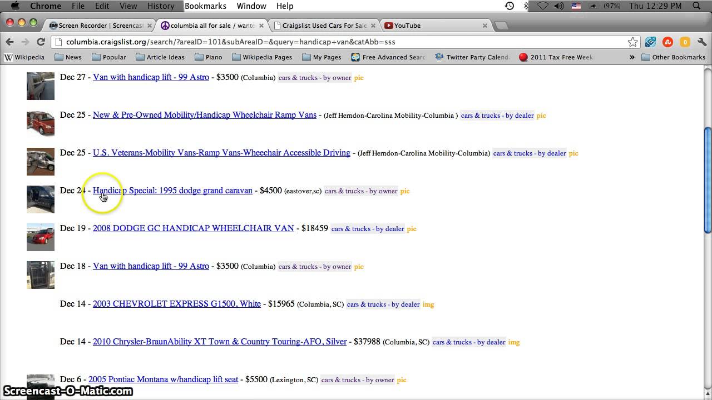712x400 pixels.
Task: Expand the Article Ideas bookmarks folder
Action: click(160, 57)
